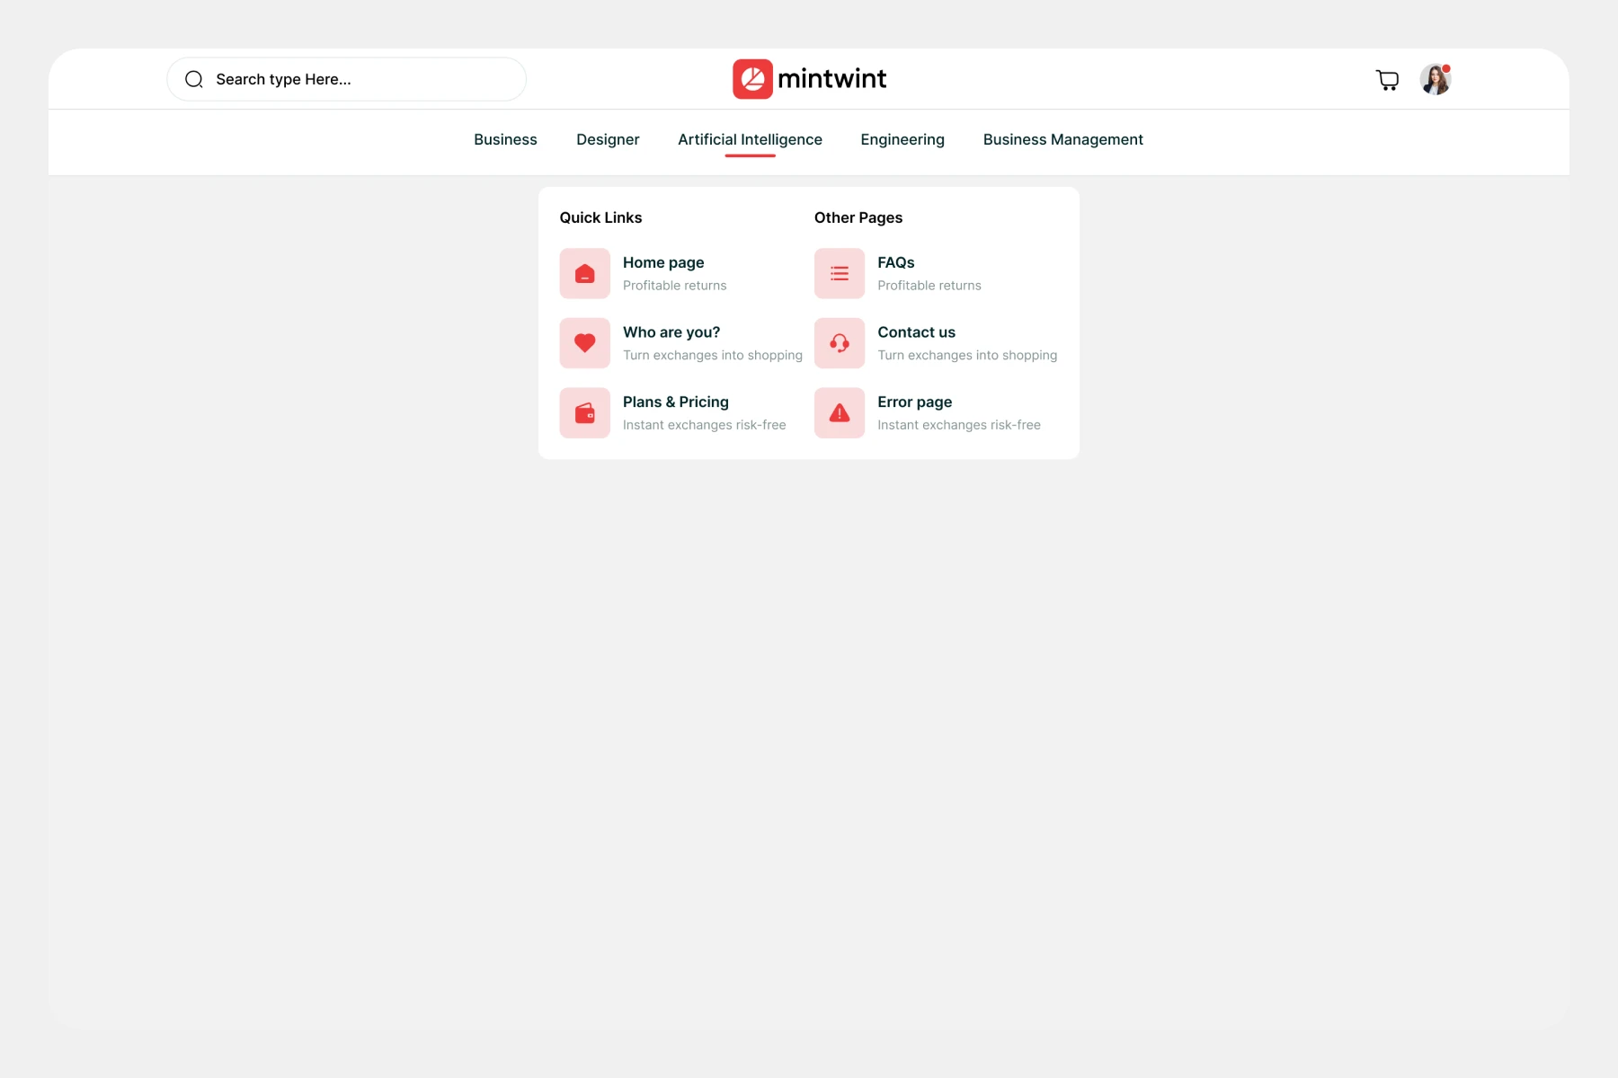Screen dimensions: 1618x1078
Task: Click the FAQs list icon
Action: coord(839,273)
